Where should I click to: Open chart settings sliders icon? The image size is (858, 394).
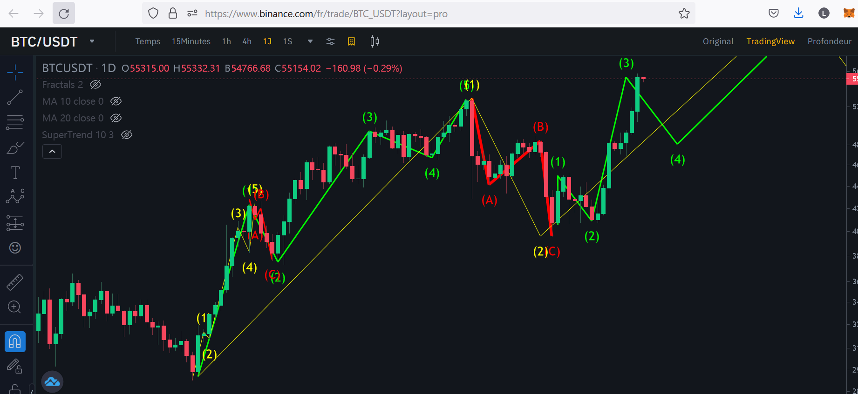(330, 41)
